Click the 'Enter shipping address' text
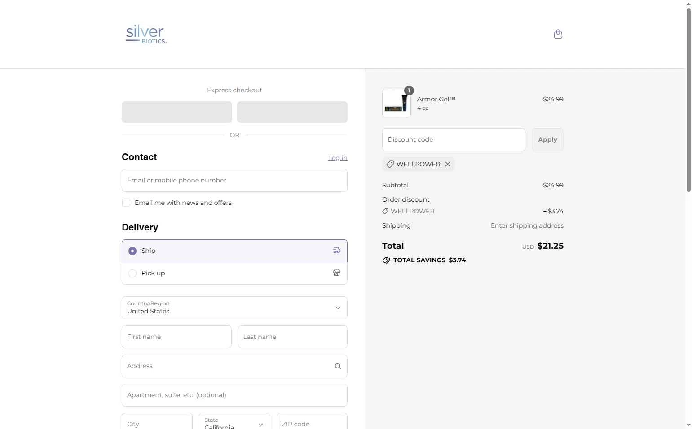This screenshot has height=429, width=692. (x=527, y=225)
